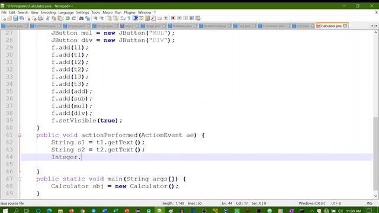Toggle the Indent Guide toolbar icon

tap(136, 18)
